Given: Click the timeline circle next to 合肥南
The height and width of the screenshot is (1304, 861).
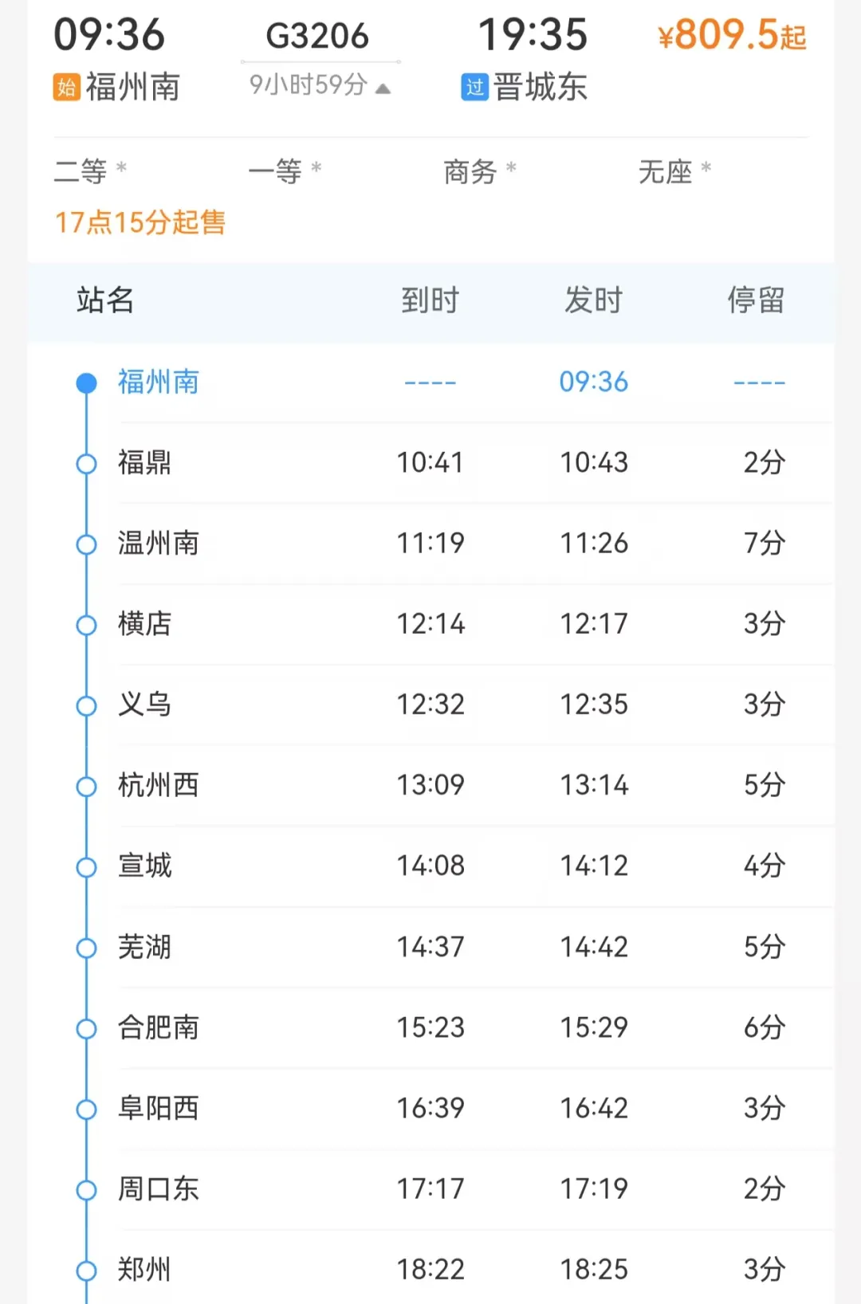Looking at the screenshot, I should point(86,1029).
